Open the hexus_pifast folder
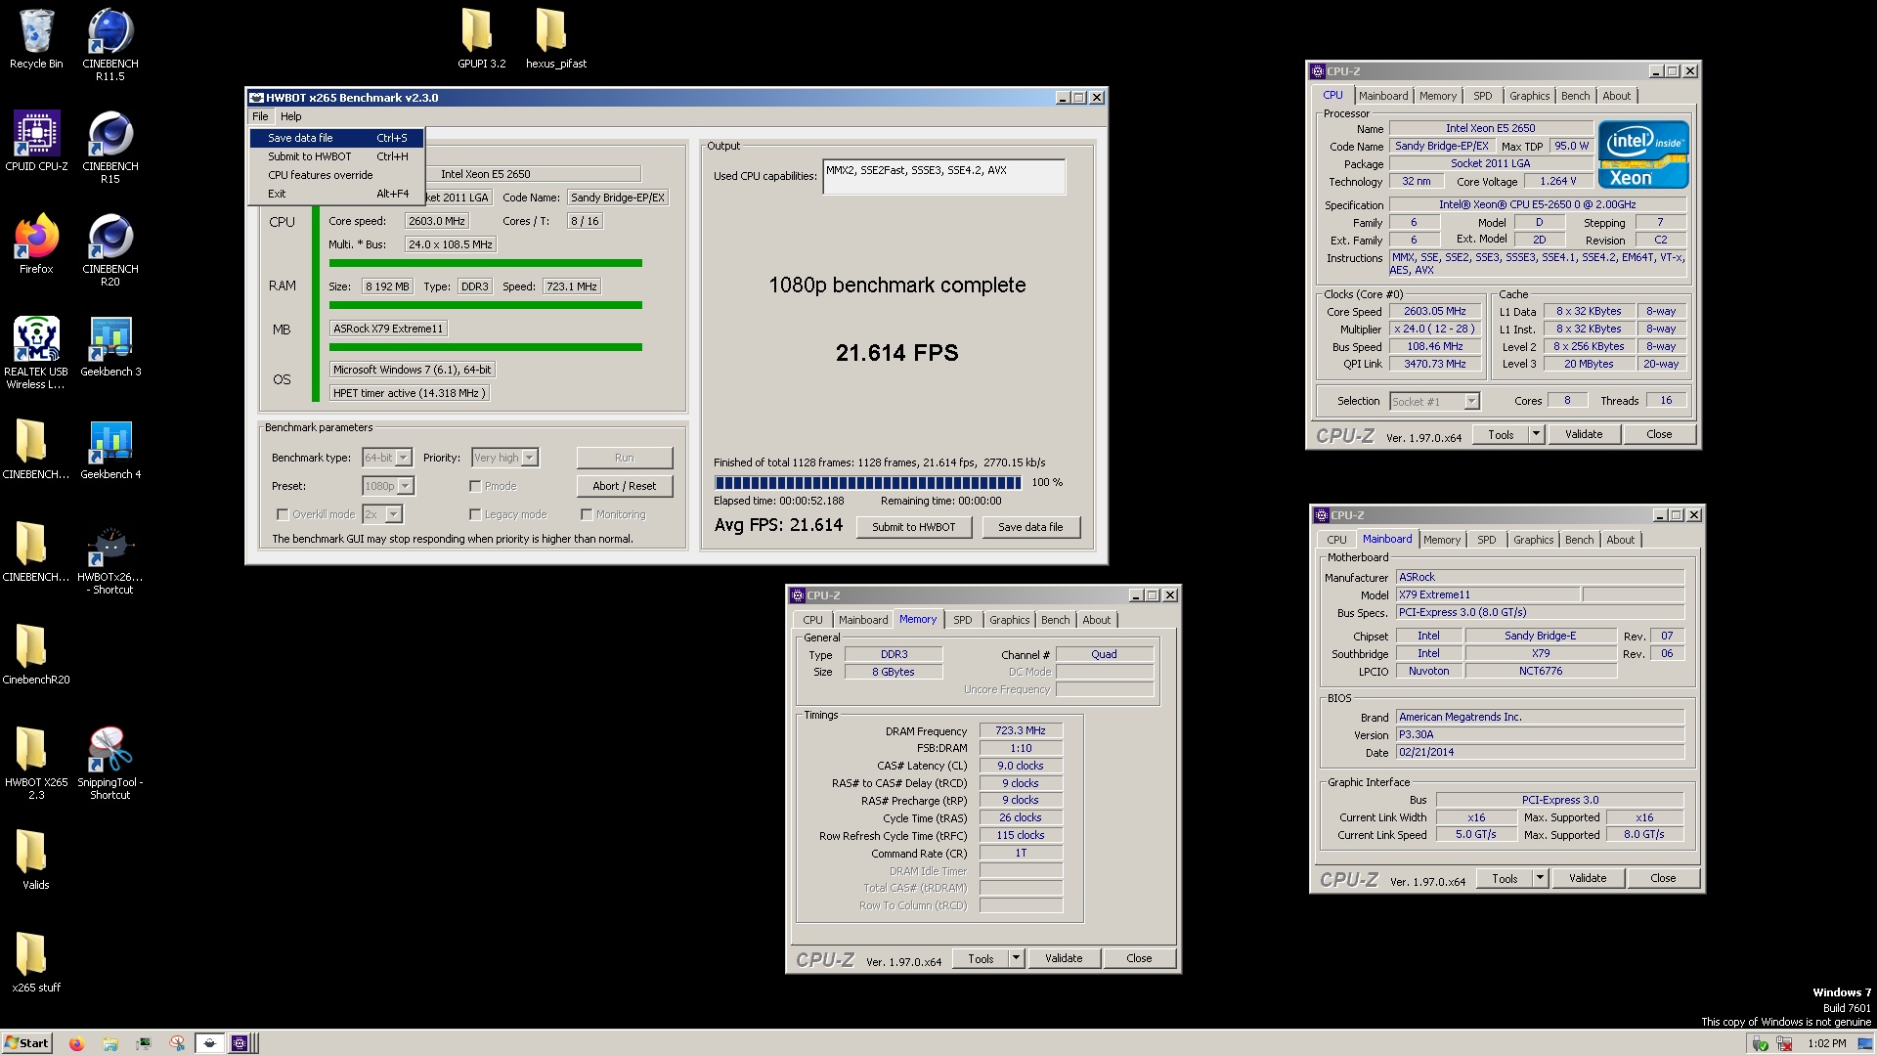This screenshot has width=1877, height=1056. 555,39
